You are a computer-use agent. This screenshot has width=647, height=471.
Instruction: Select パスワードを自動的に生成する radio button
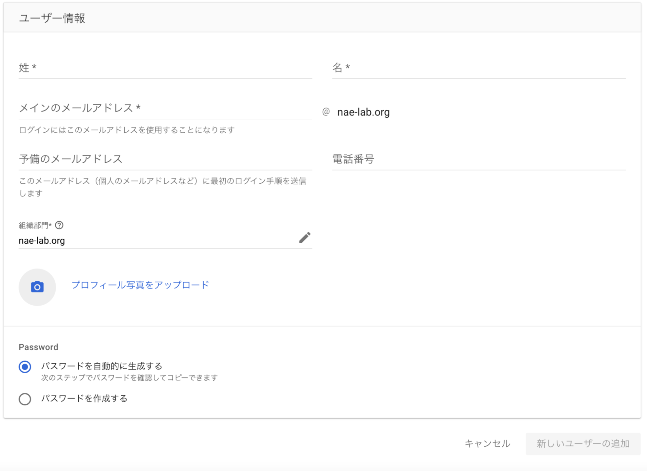click(x=25, y=367)
